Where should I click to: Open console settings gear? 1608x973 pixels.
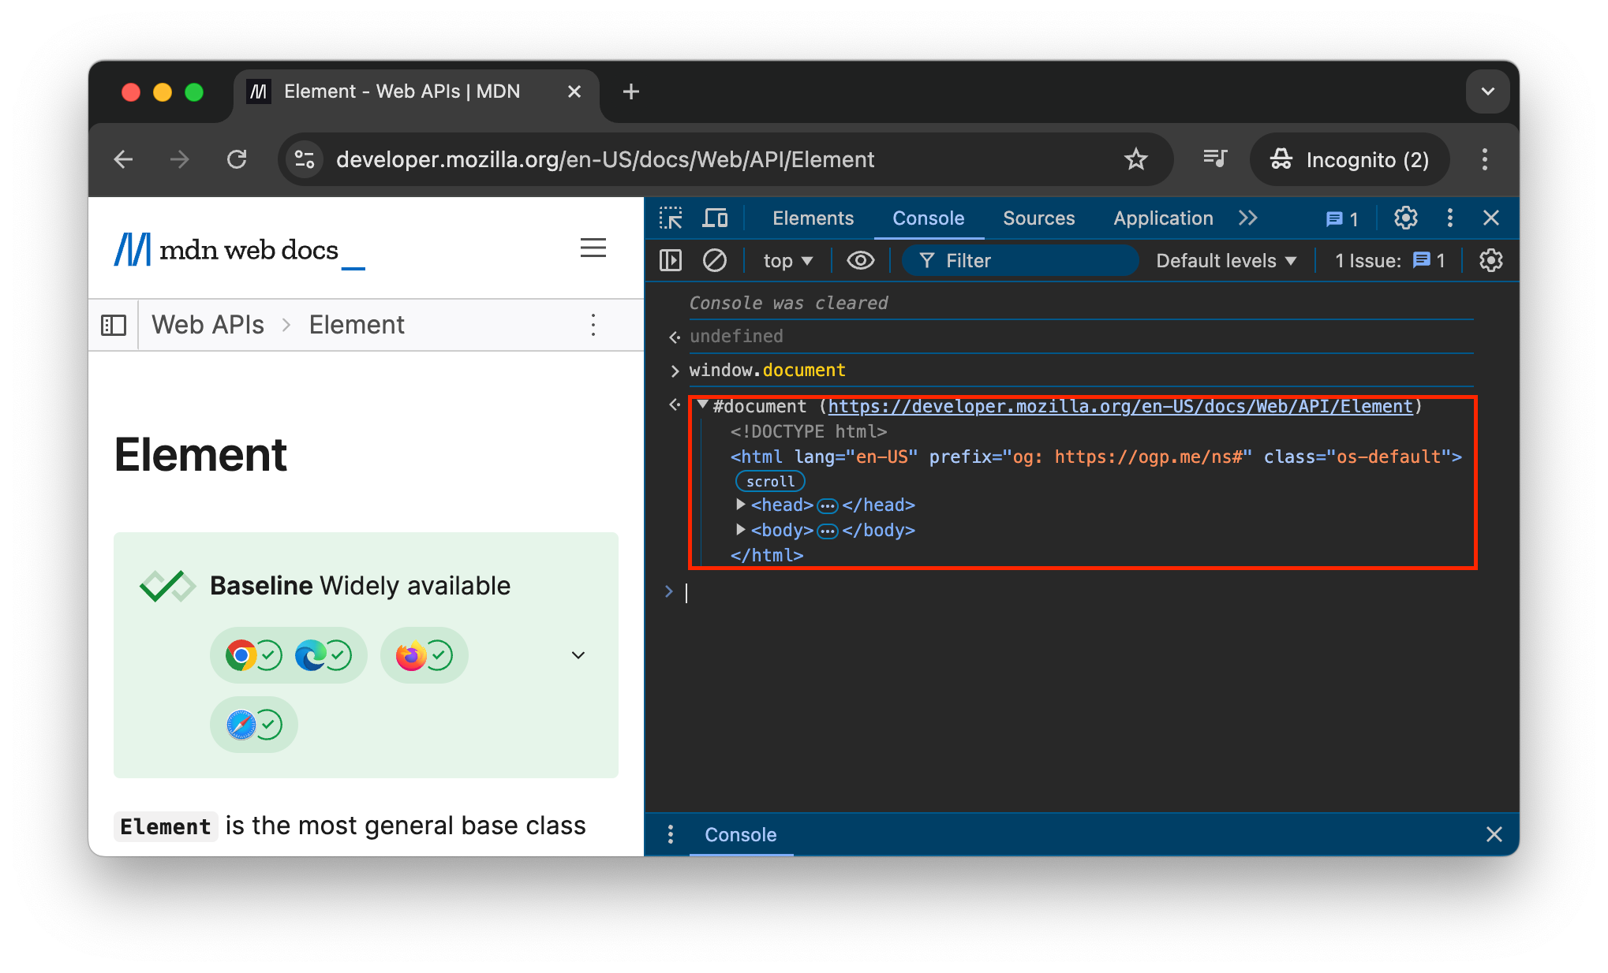(1490, 261)
